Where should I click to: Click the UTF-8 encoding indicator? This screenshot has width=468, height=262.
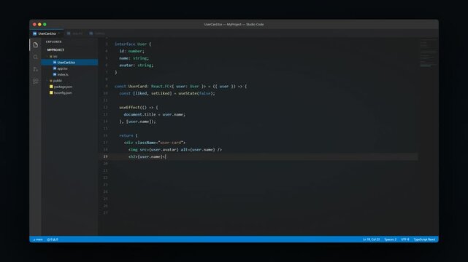coord(405,239)
